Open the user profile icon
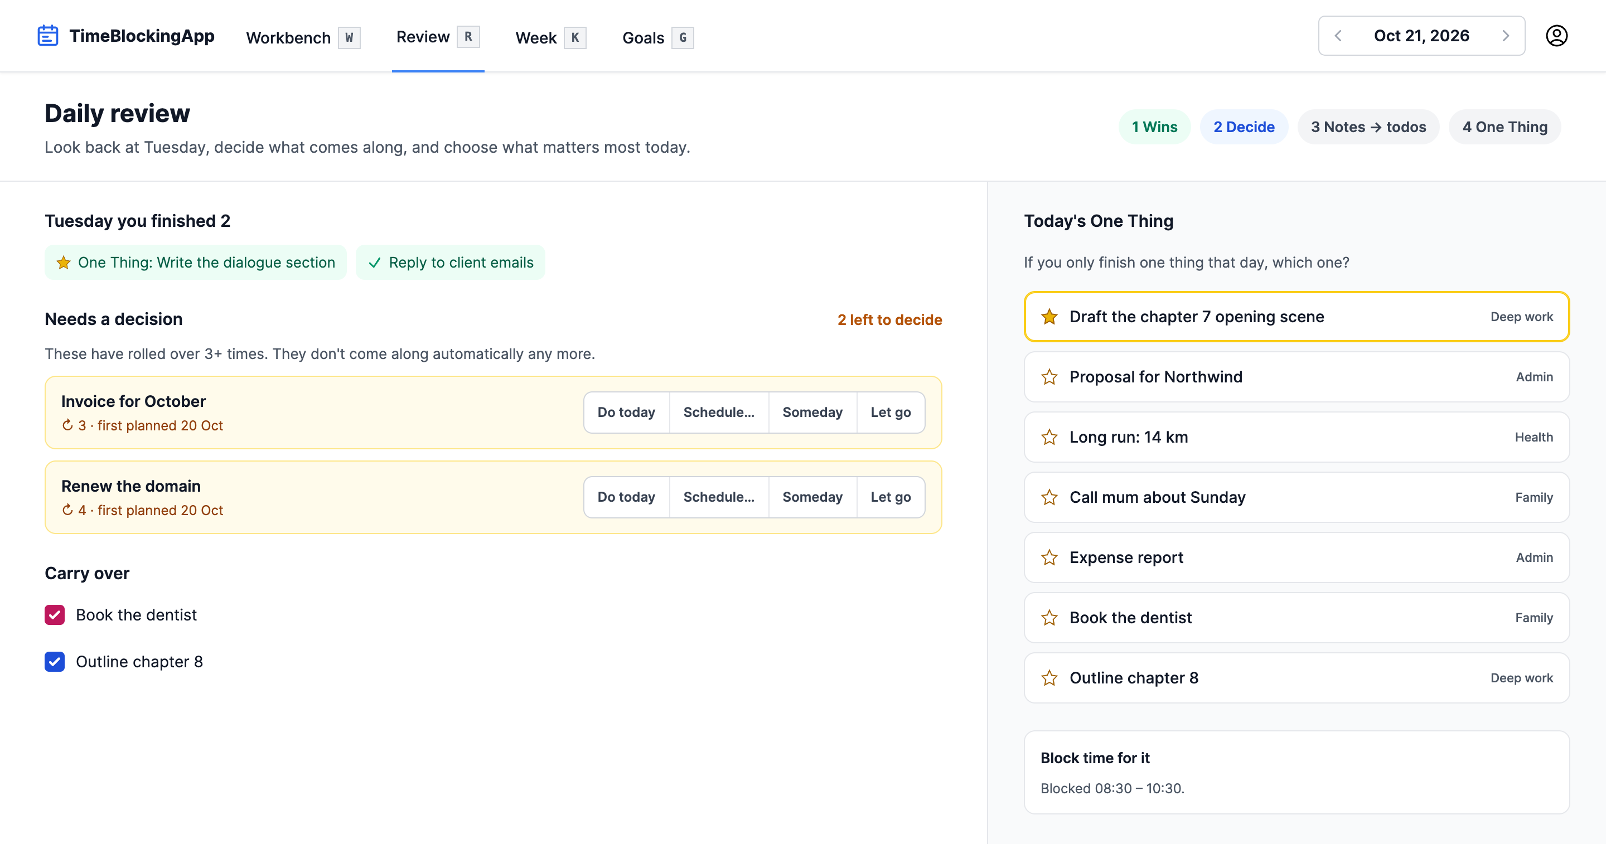Screen dimensions: 1606x844 tap(1556, 36)
